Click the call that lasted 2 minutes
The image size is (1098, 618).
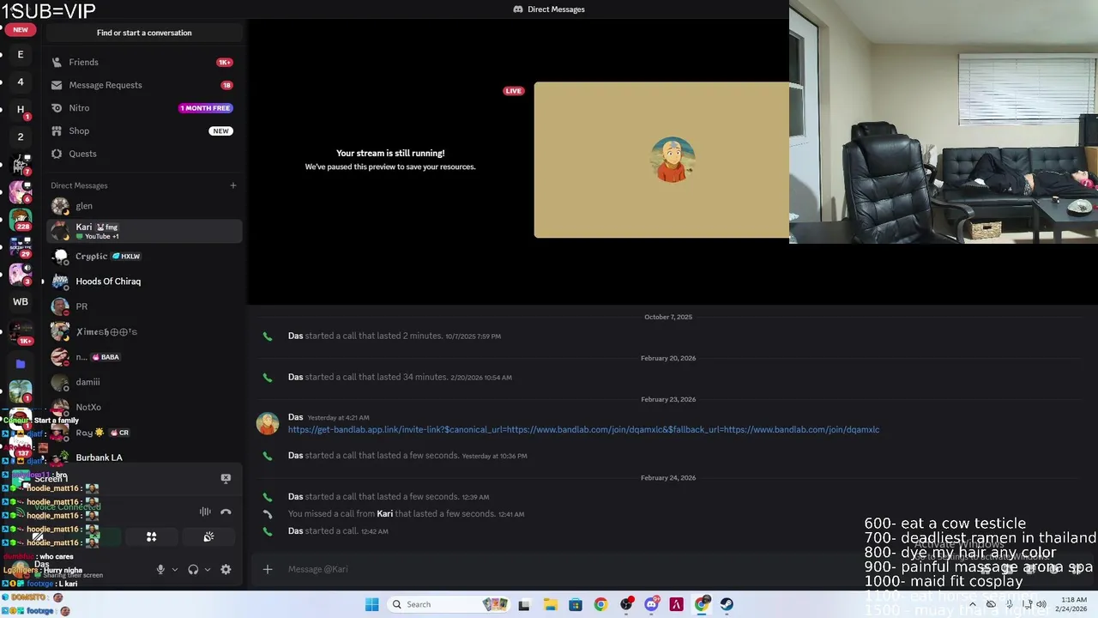click(x=395, y=336)
